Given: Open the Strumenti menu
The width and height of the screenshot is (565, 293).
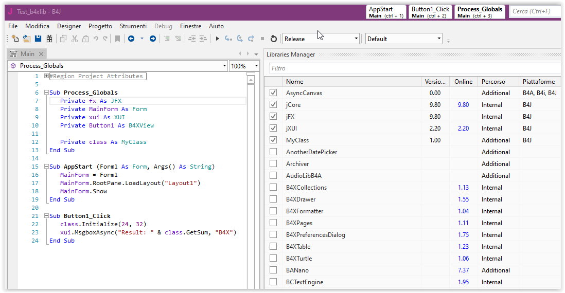Looking at the screenshot, I should [x=133, y=26].
